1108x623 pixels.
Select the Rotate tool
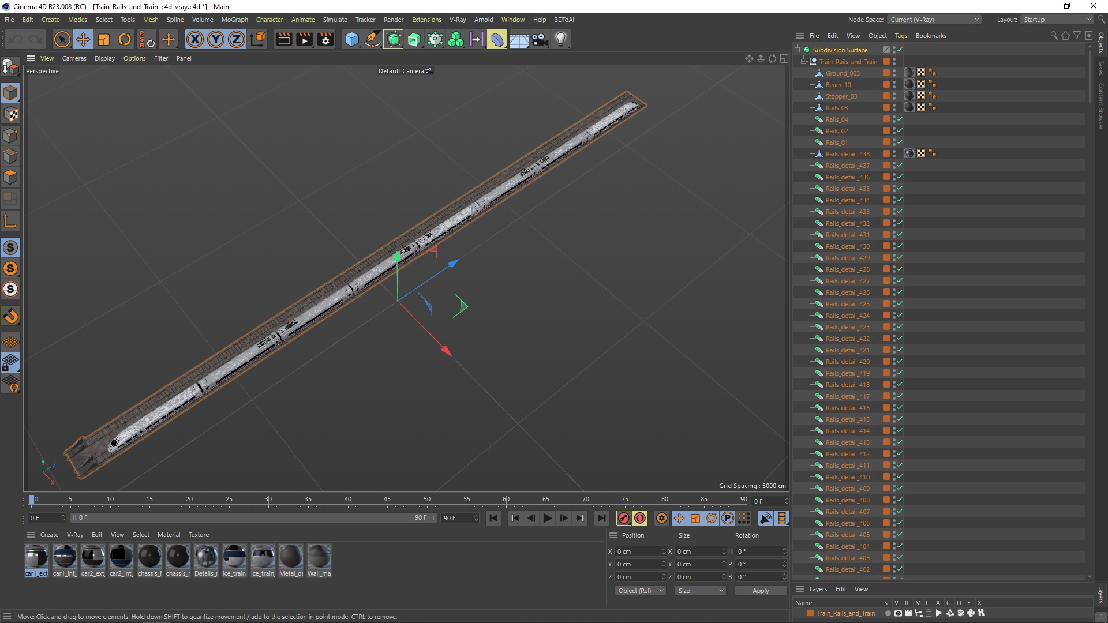125,39
